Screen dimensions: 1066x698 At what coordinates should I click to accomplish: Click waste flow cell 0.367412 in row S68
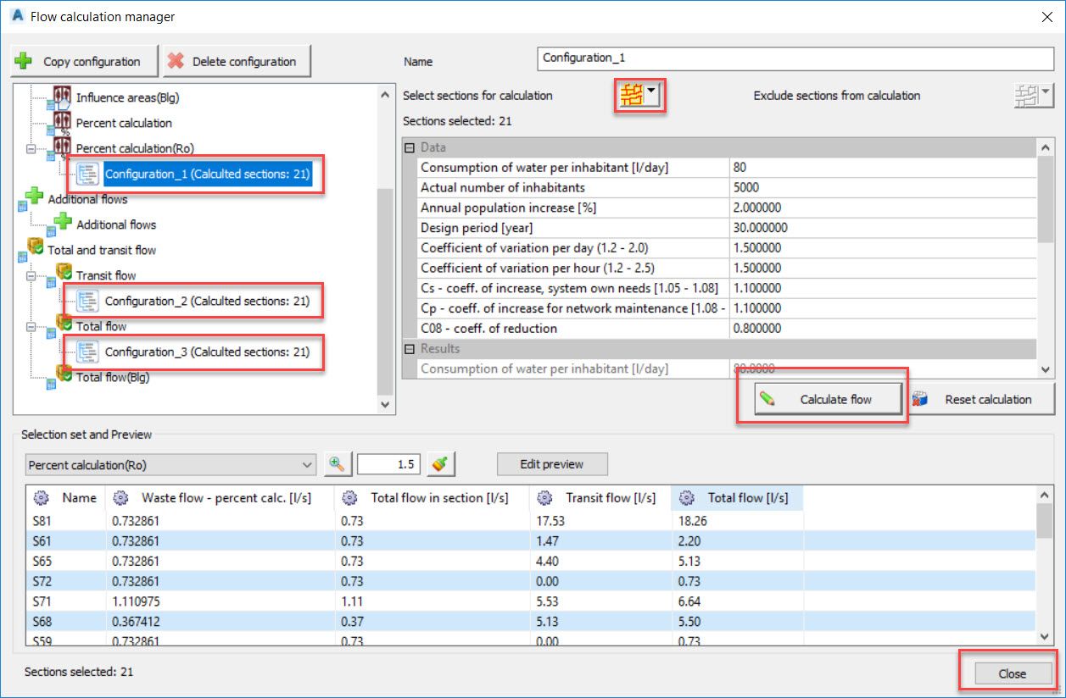click(x=220, y=622)
